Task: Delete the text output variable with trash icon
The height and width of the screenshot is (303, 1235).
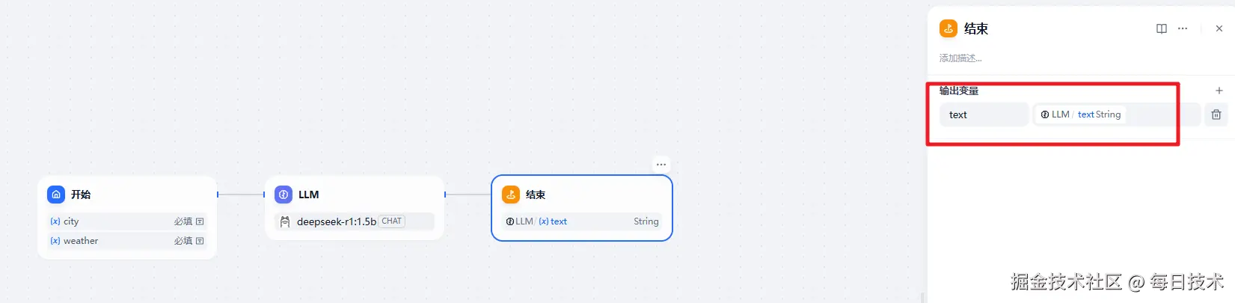Action: pos(1216,114)
